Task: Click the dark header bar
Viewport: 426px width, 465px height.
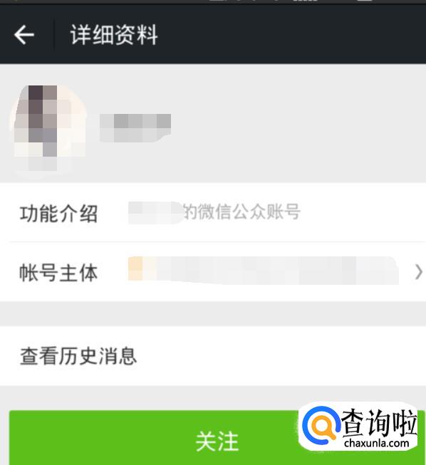Action: [213, 34]
